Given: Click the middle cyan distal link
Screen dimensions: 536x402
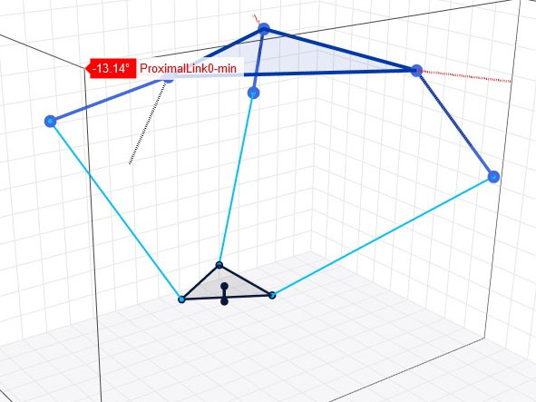Looking at the screenshot, I should tap(237, 179).
